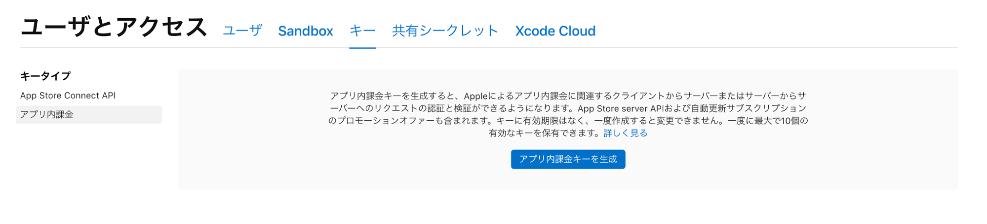This screenshot has width=987, height=224.
Task: Click the in-app purchase key description paragraph
Action: pyautogui.click(x=568, y=114)
